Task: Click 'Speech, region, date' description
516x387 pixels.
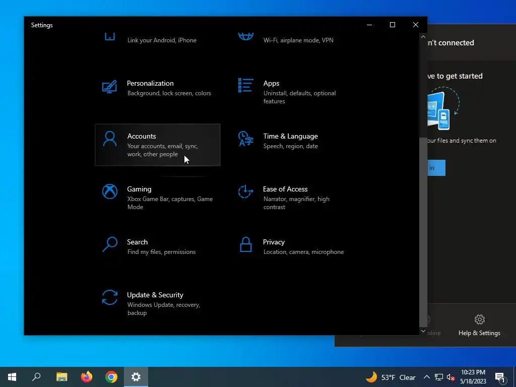Action: coord(291,146)
